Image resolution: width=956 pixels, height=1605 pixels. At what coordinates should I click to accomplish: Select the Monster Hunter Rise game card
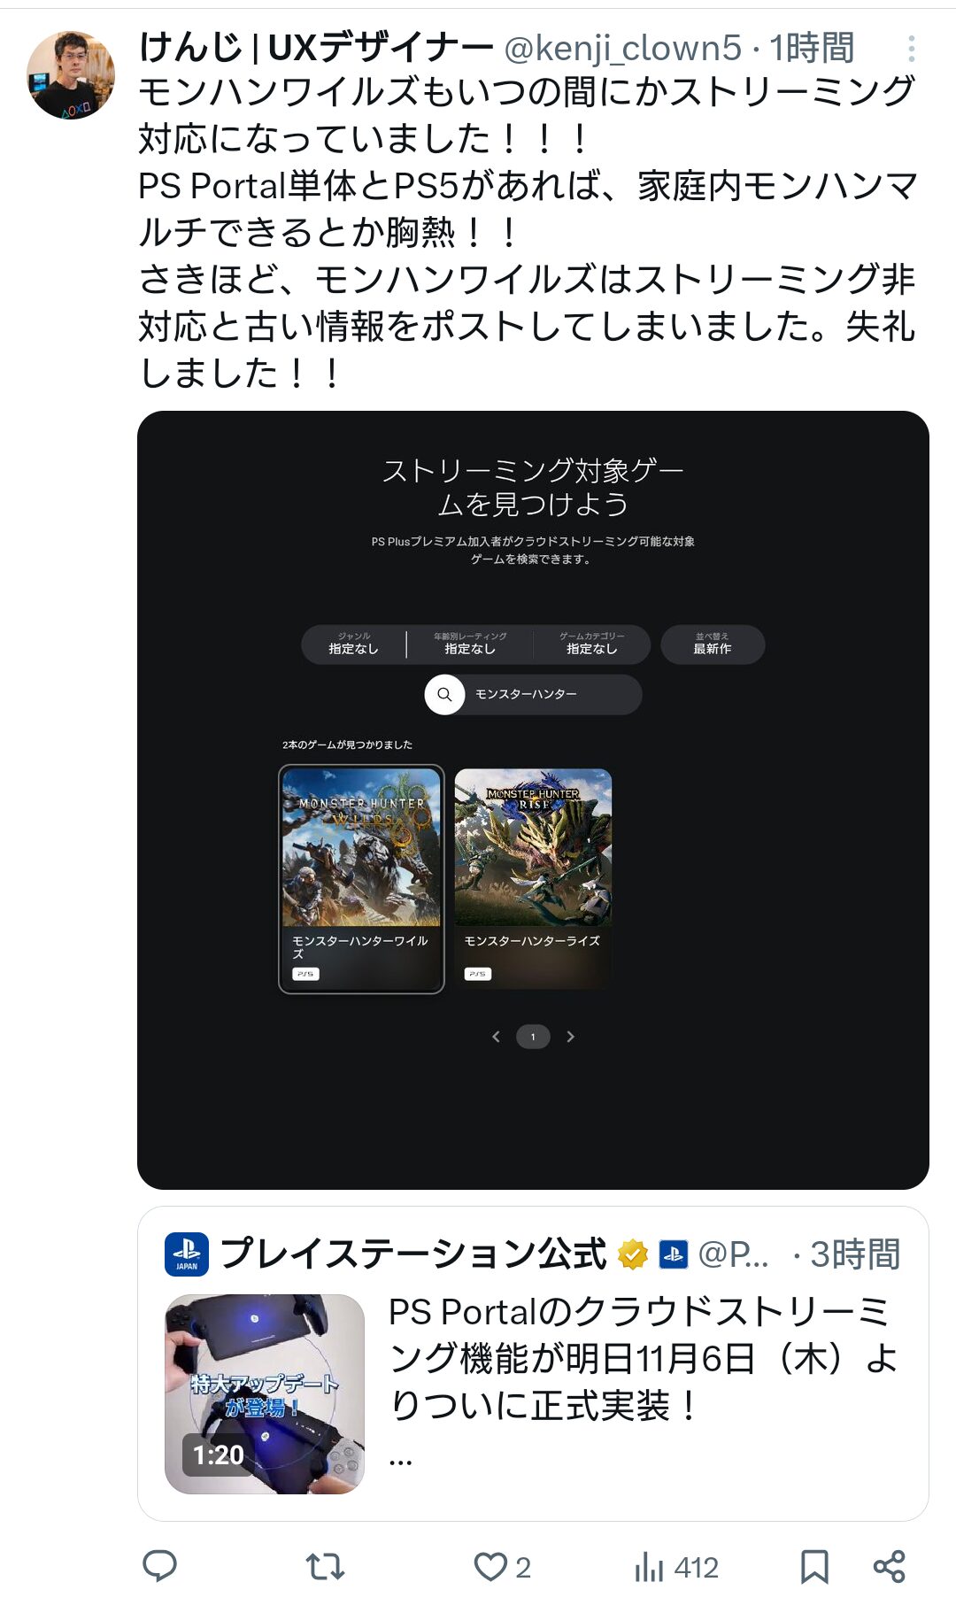[x=533, y=879]
